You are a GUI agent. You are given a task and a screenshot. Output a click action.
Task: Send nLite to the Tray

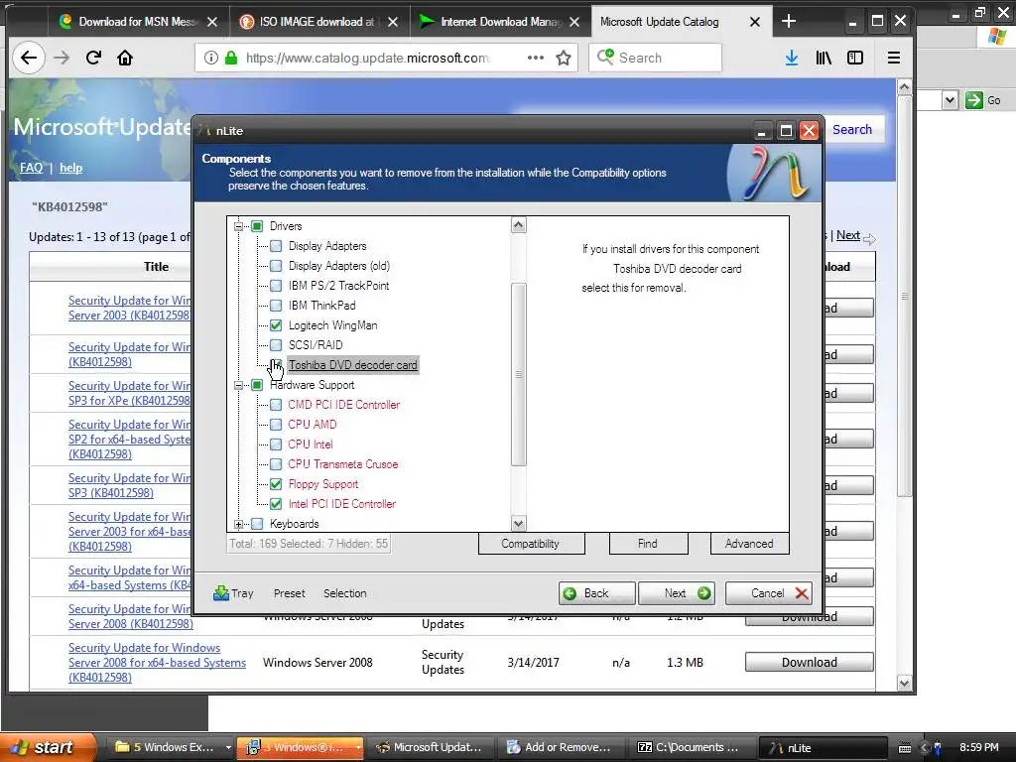234,593
